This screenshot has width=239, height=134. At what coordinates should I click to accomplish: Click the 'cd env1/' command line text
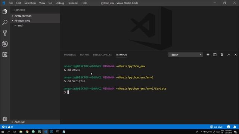click(x=74, y=70)
